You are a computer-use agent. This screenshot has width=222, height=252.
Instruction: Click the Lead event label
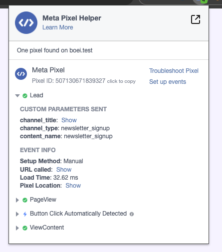(36, 95)
